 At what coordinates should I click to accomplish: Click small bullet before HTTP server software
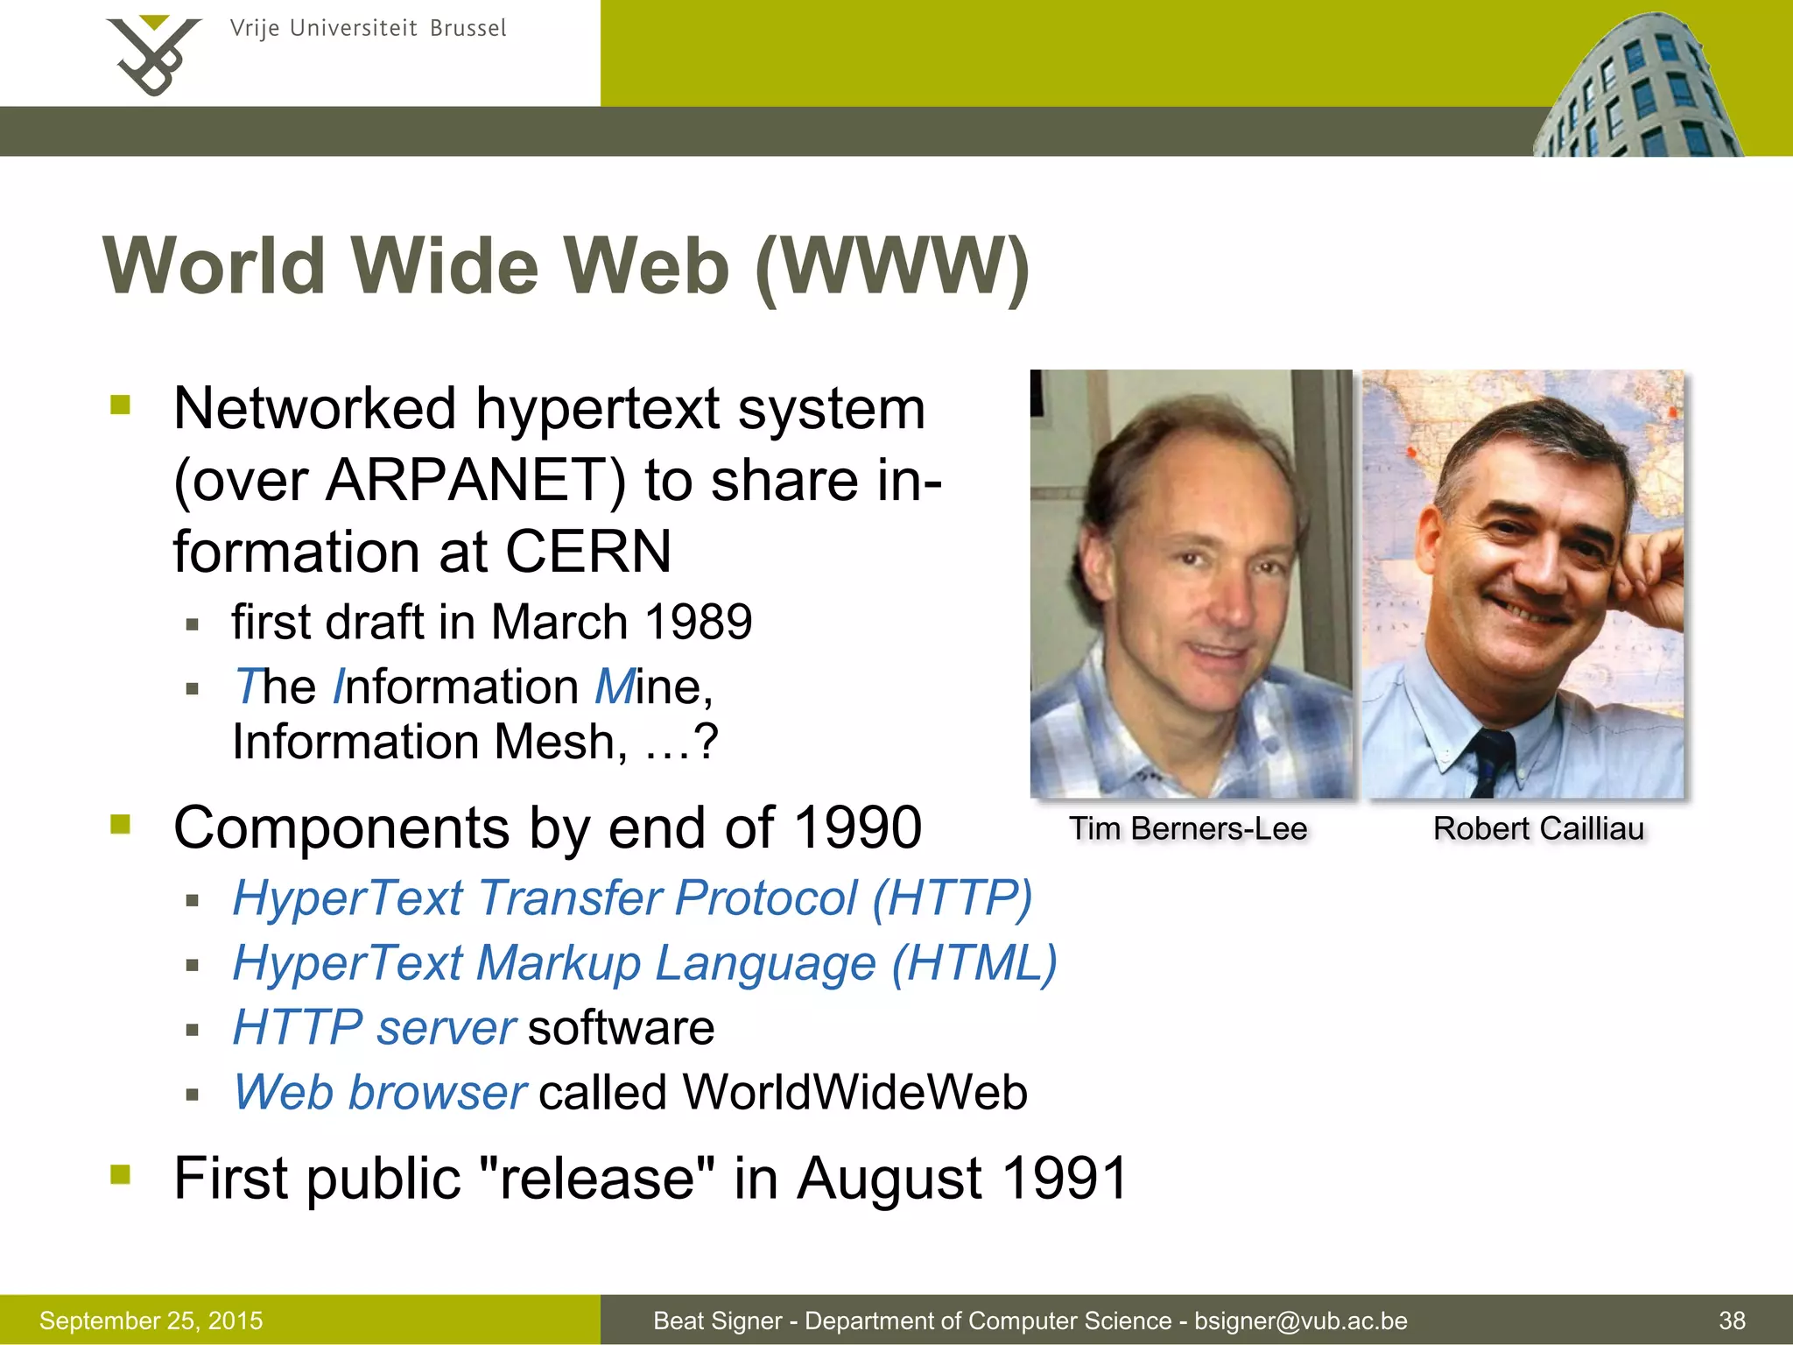click(193, 1030)
